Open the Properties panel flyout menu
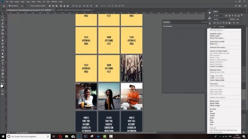This screenshot has width=248, height=139. [205, 22]
